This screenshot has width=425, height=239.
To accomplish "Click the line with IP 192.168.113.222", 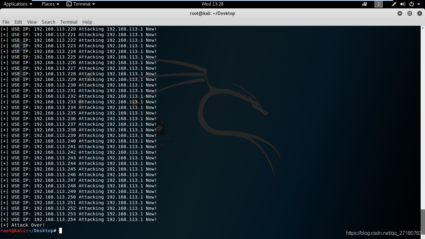I will coord(79,40).
